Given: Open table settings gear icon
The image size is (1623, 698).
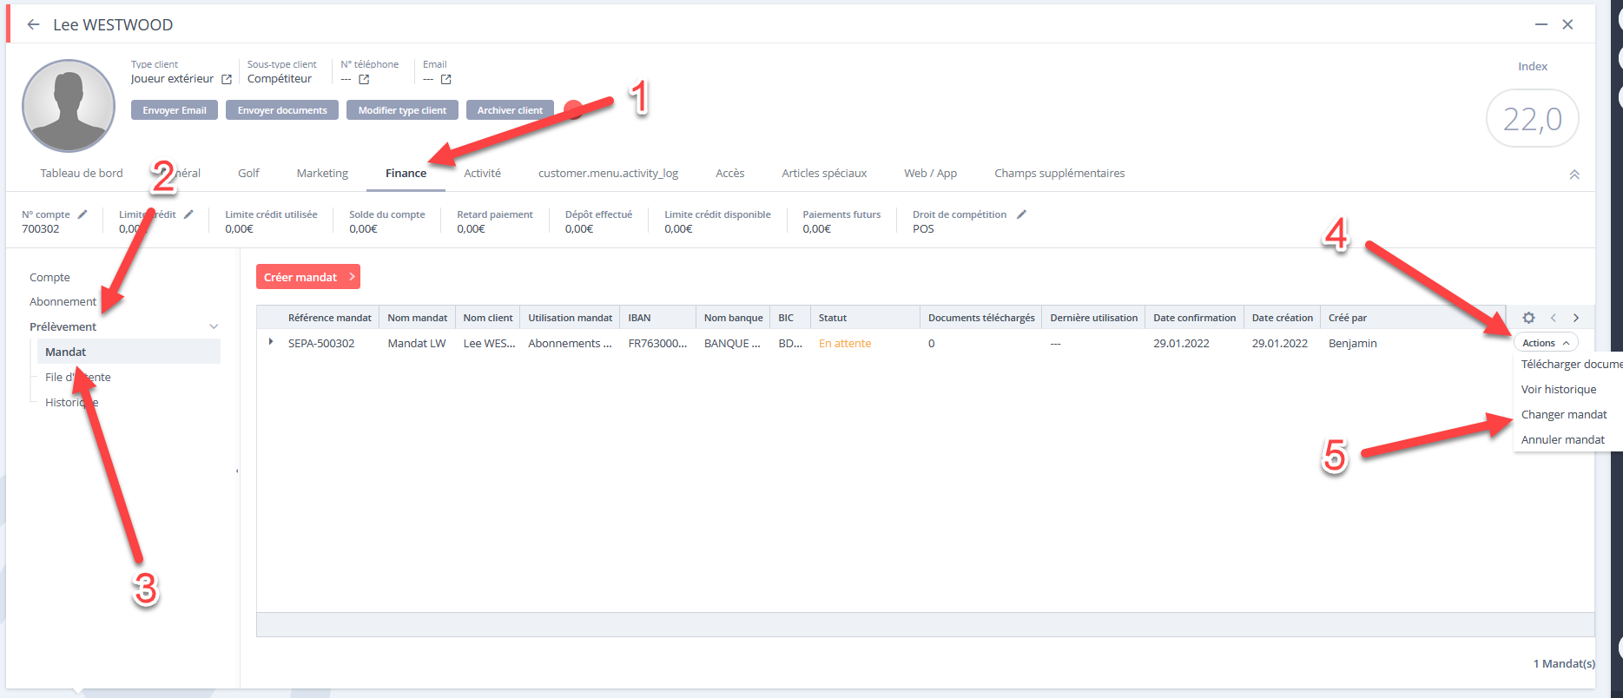Looking at the screenshot, I should [x=1528, y=318].
